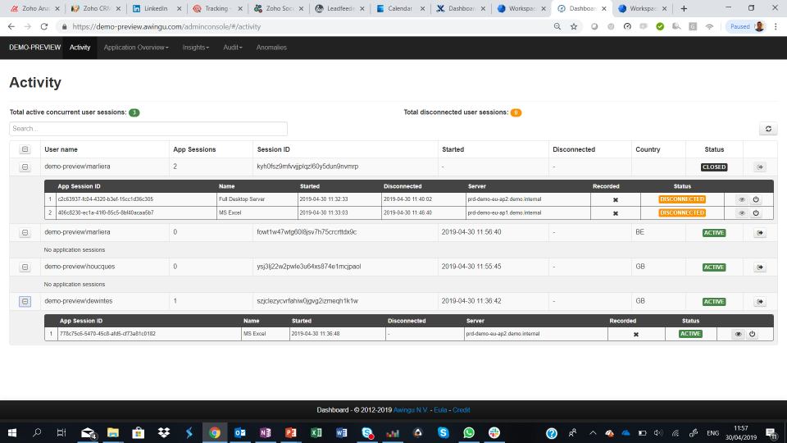Image resolution: width=787 pixels, height=443 pixels.
Task: Focus the session Search field
Action: pyautogui.click(x=148, y=129)
